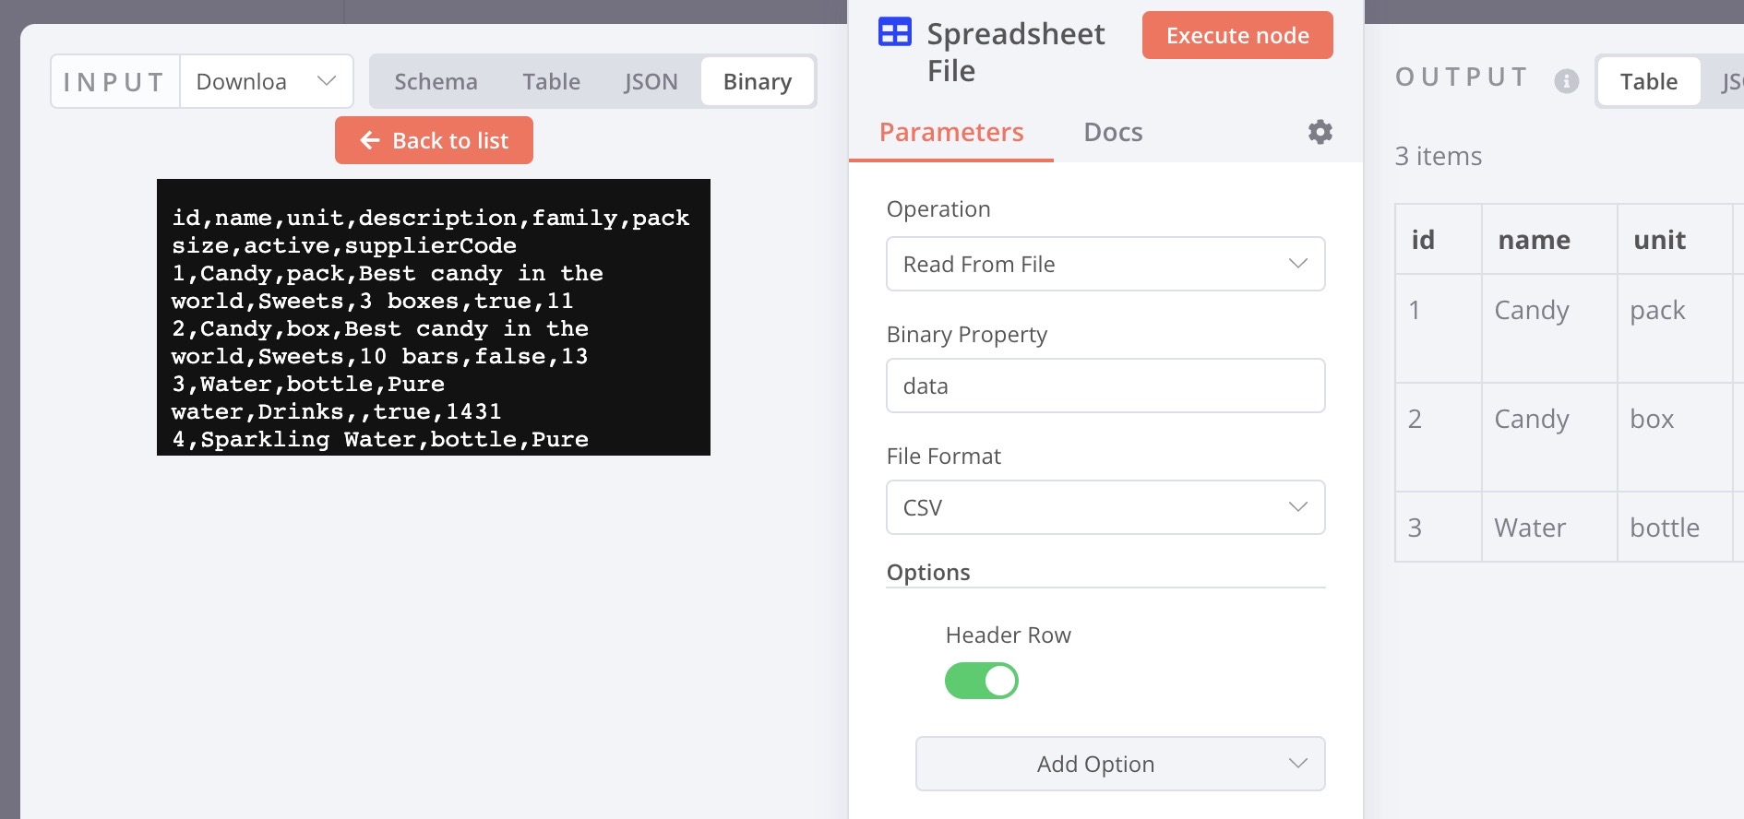Select the Binary input view
The image size is (1744, 819).
tap(757, 81)
